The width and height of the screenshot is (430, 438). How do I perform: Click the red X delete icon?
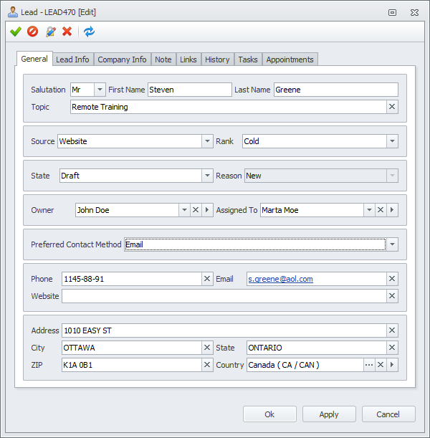click(67, 32)
